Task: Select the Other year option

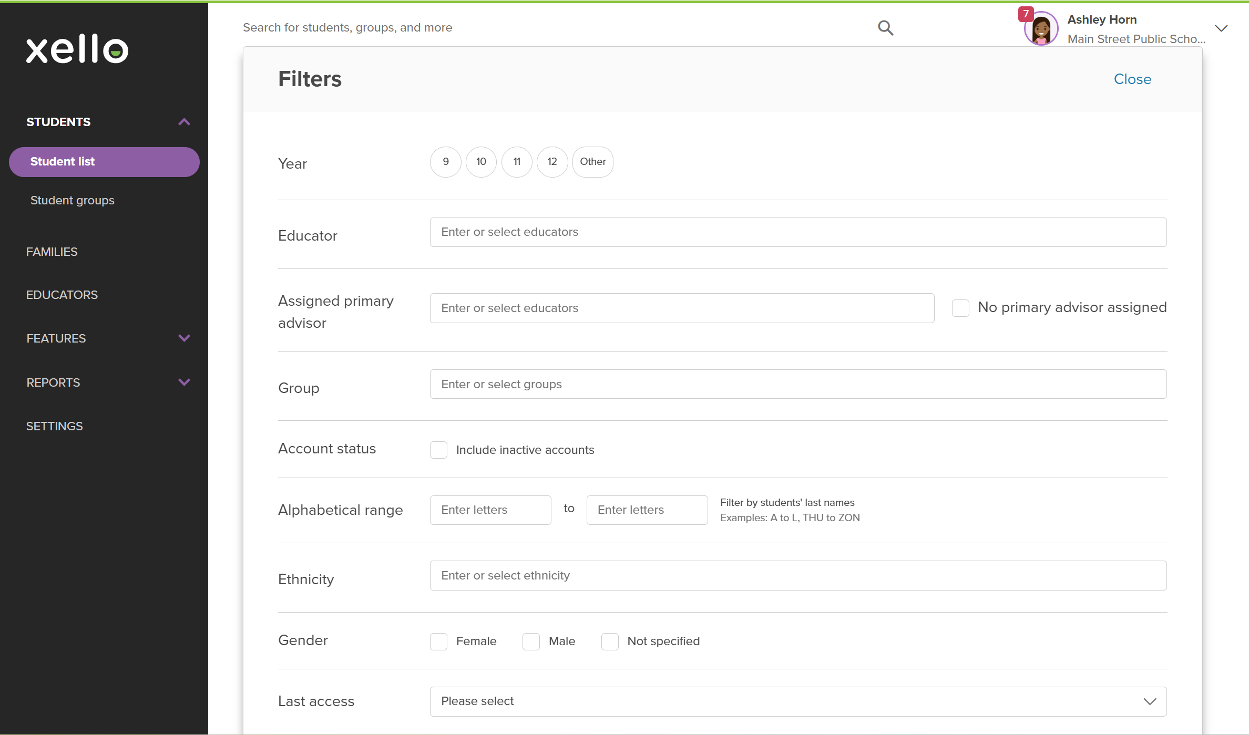Action: pyautogui.click(x=592, y=162)
